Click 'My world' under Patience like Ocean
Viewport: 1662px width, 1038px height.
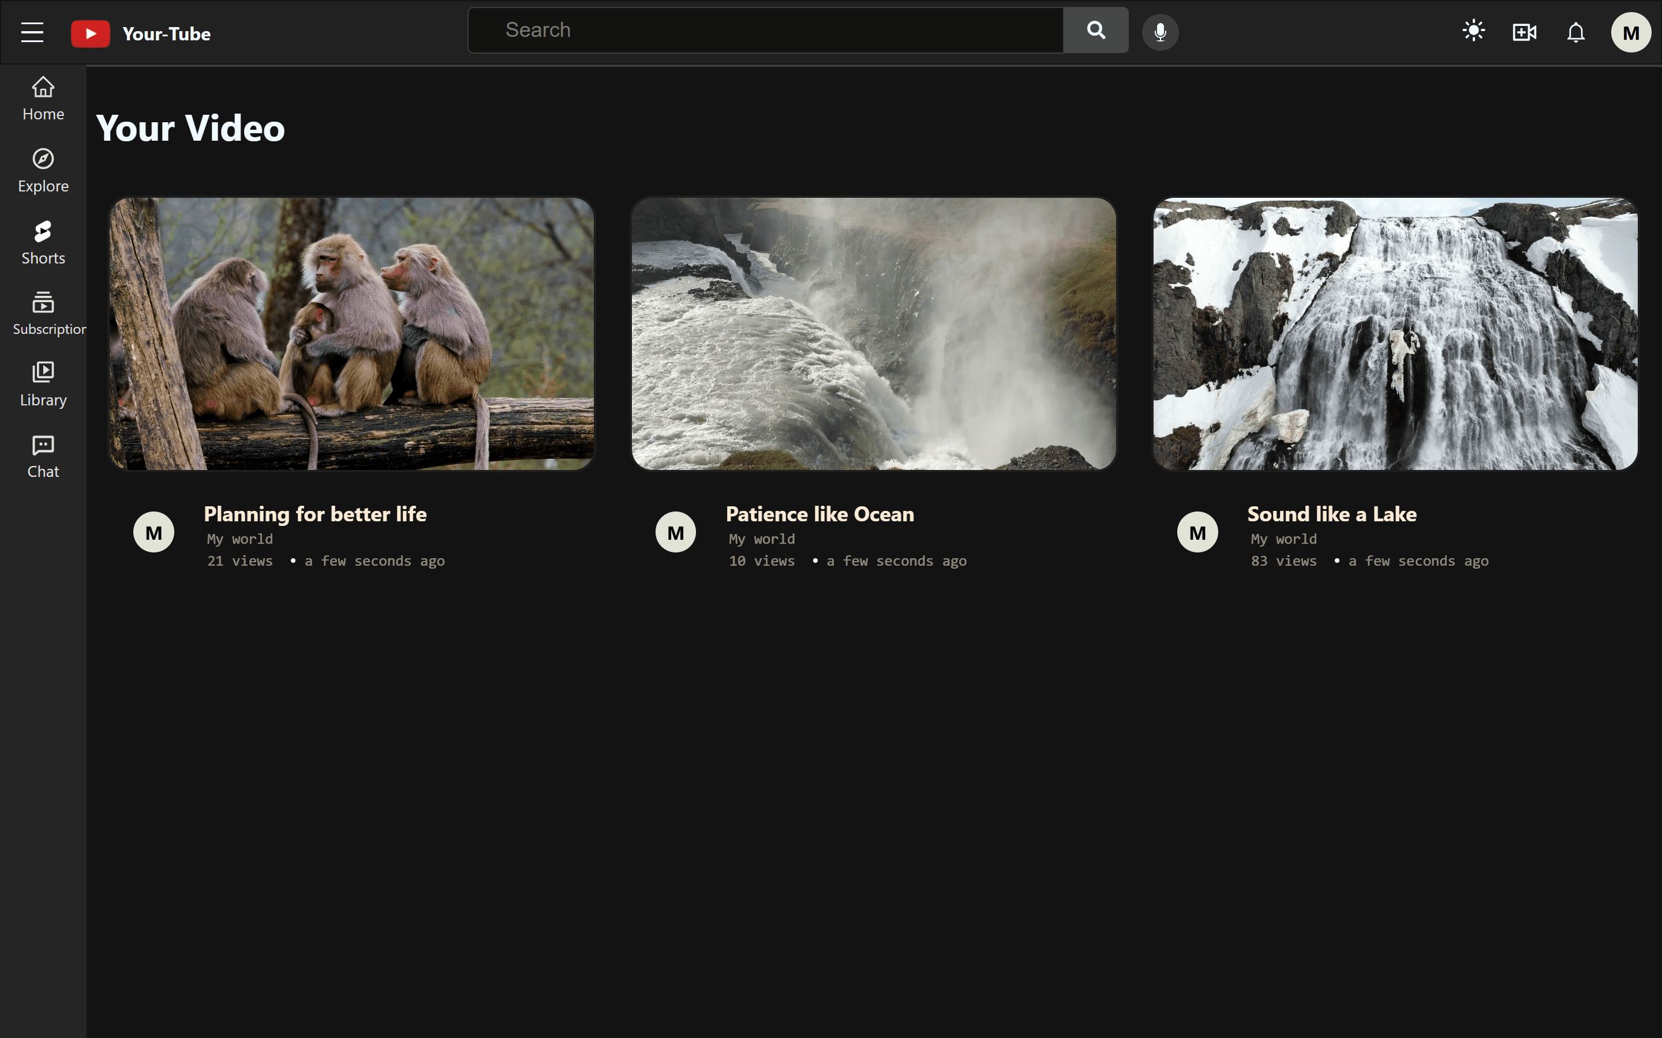[762, 540]
